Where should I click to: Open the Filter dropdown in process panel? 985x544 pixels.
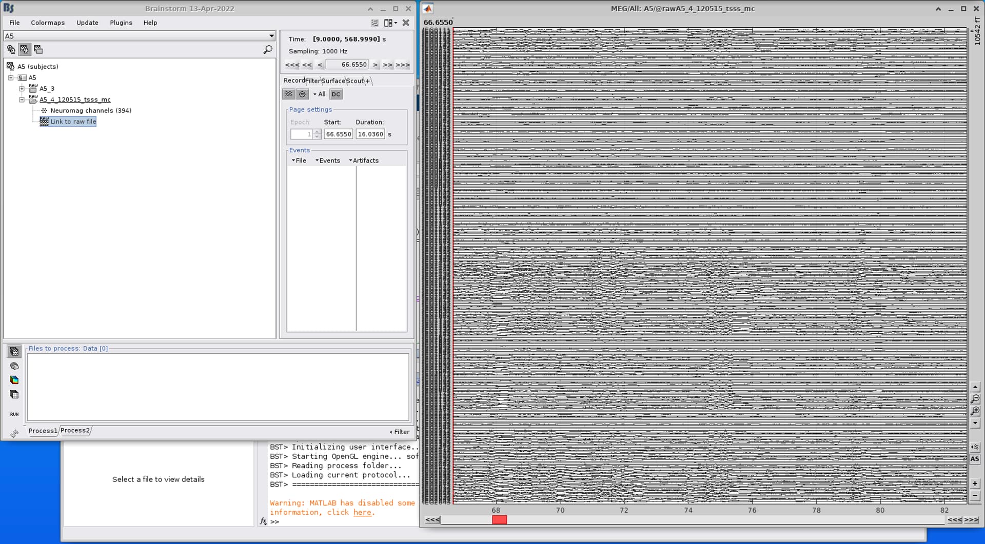(400, 432)
